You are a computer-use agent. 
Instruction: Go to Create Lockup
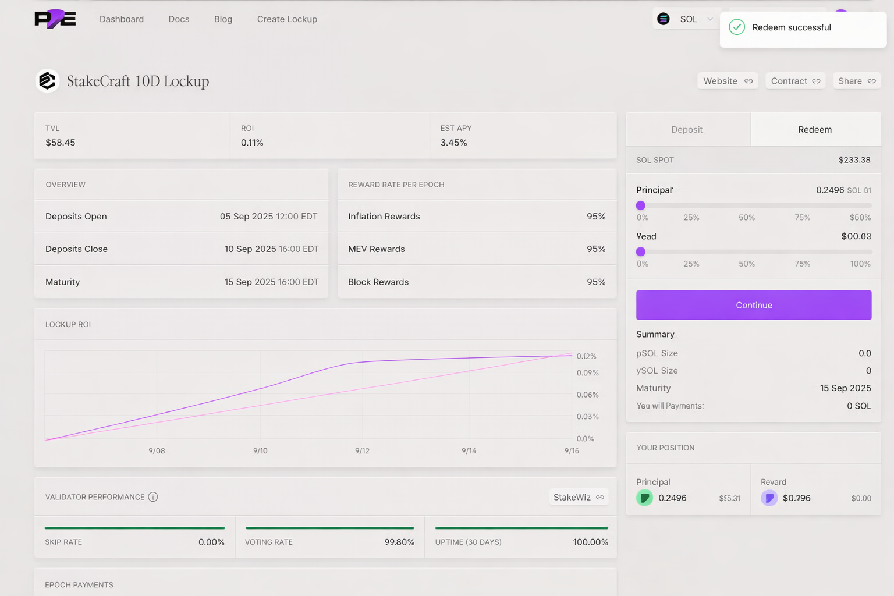[287, 19]
